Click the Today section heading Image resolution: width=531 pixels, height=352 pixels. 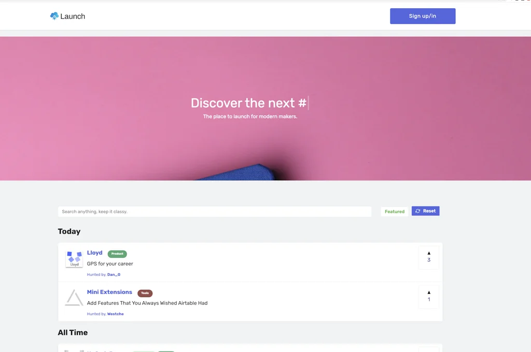click(69, 231)
